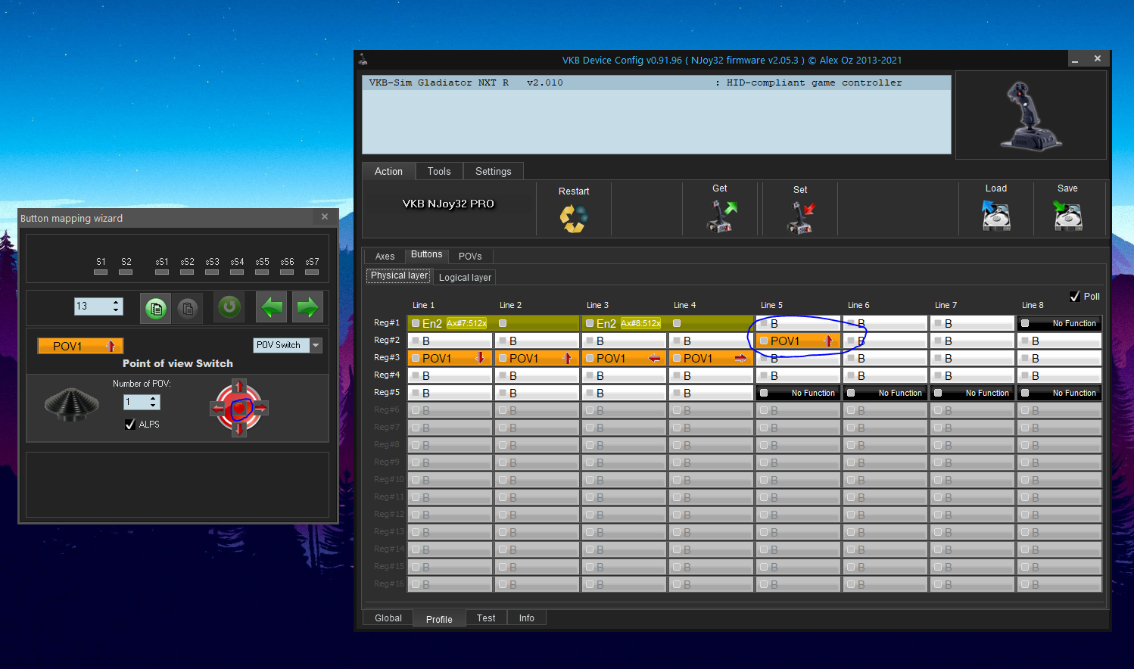Open the Profile bottom tab
The image size is (1134, 669).
[x=439, y=619]
